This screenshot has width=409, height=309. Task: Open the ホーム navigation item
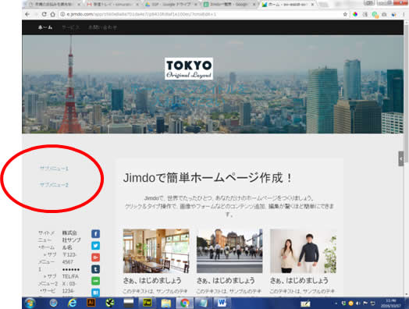tap(45, 27)
